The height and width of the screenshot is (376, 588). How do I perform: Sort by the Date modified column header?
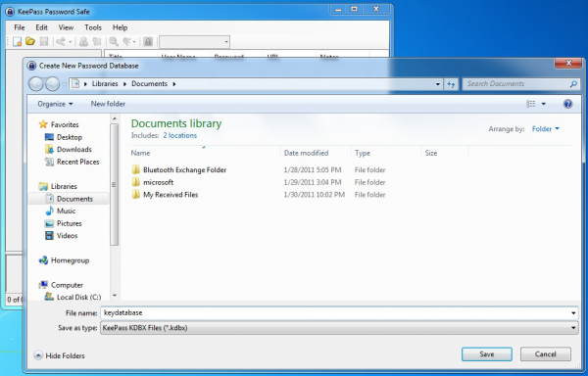pyautogui.click(x=316, y=153)
